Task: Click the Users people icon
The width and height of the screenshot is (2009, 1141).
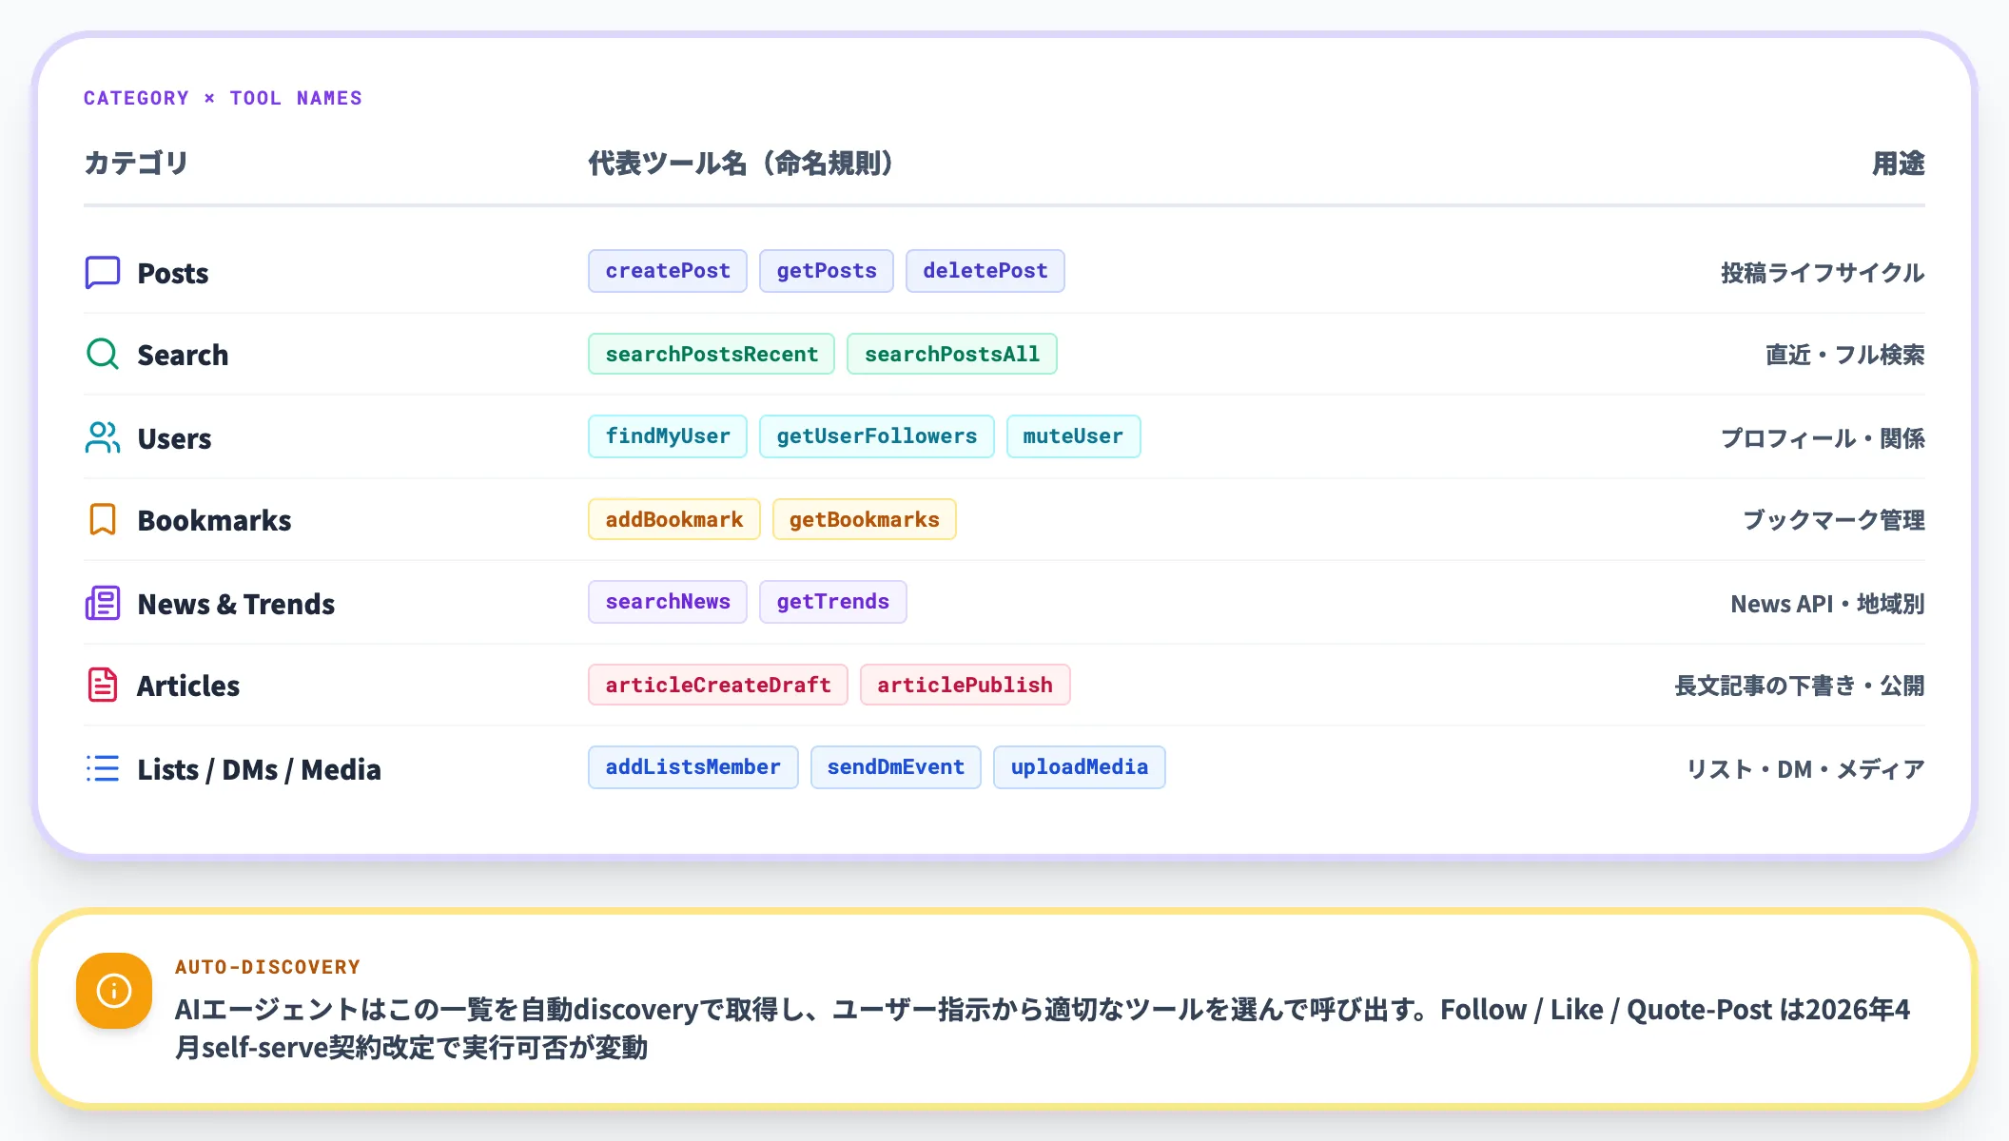Action: 103,437
